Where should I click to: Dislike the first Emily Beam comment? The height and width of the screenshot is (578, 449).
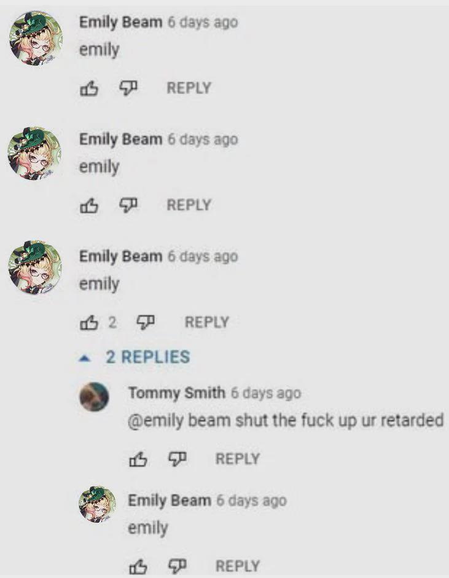[x=128, y=88]
